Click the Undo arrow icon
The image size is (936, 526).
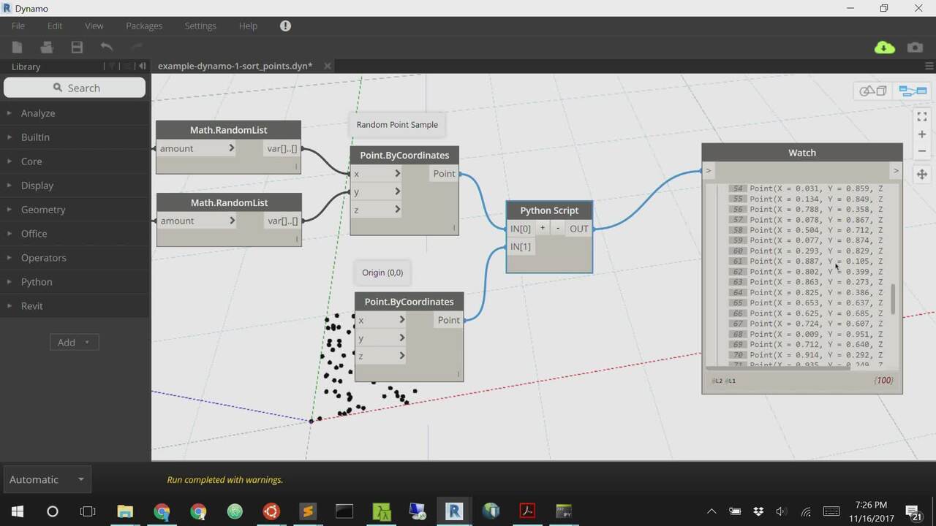(x=107, y=47)
